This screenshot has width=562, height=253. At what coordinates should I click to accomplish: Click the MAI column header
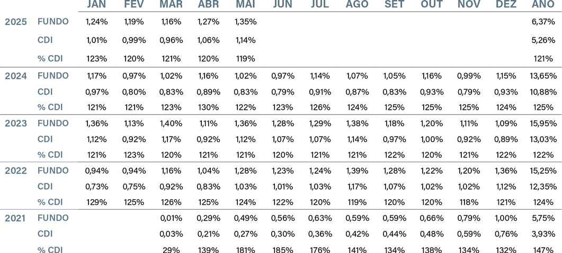point(246,4)
